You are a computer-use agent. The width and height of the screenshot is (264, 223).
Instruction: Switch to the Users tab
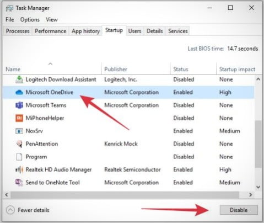tap(134, 31)
